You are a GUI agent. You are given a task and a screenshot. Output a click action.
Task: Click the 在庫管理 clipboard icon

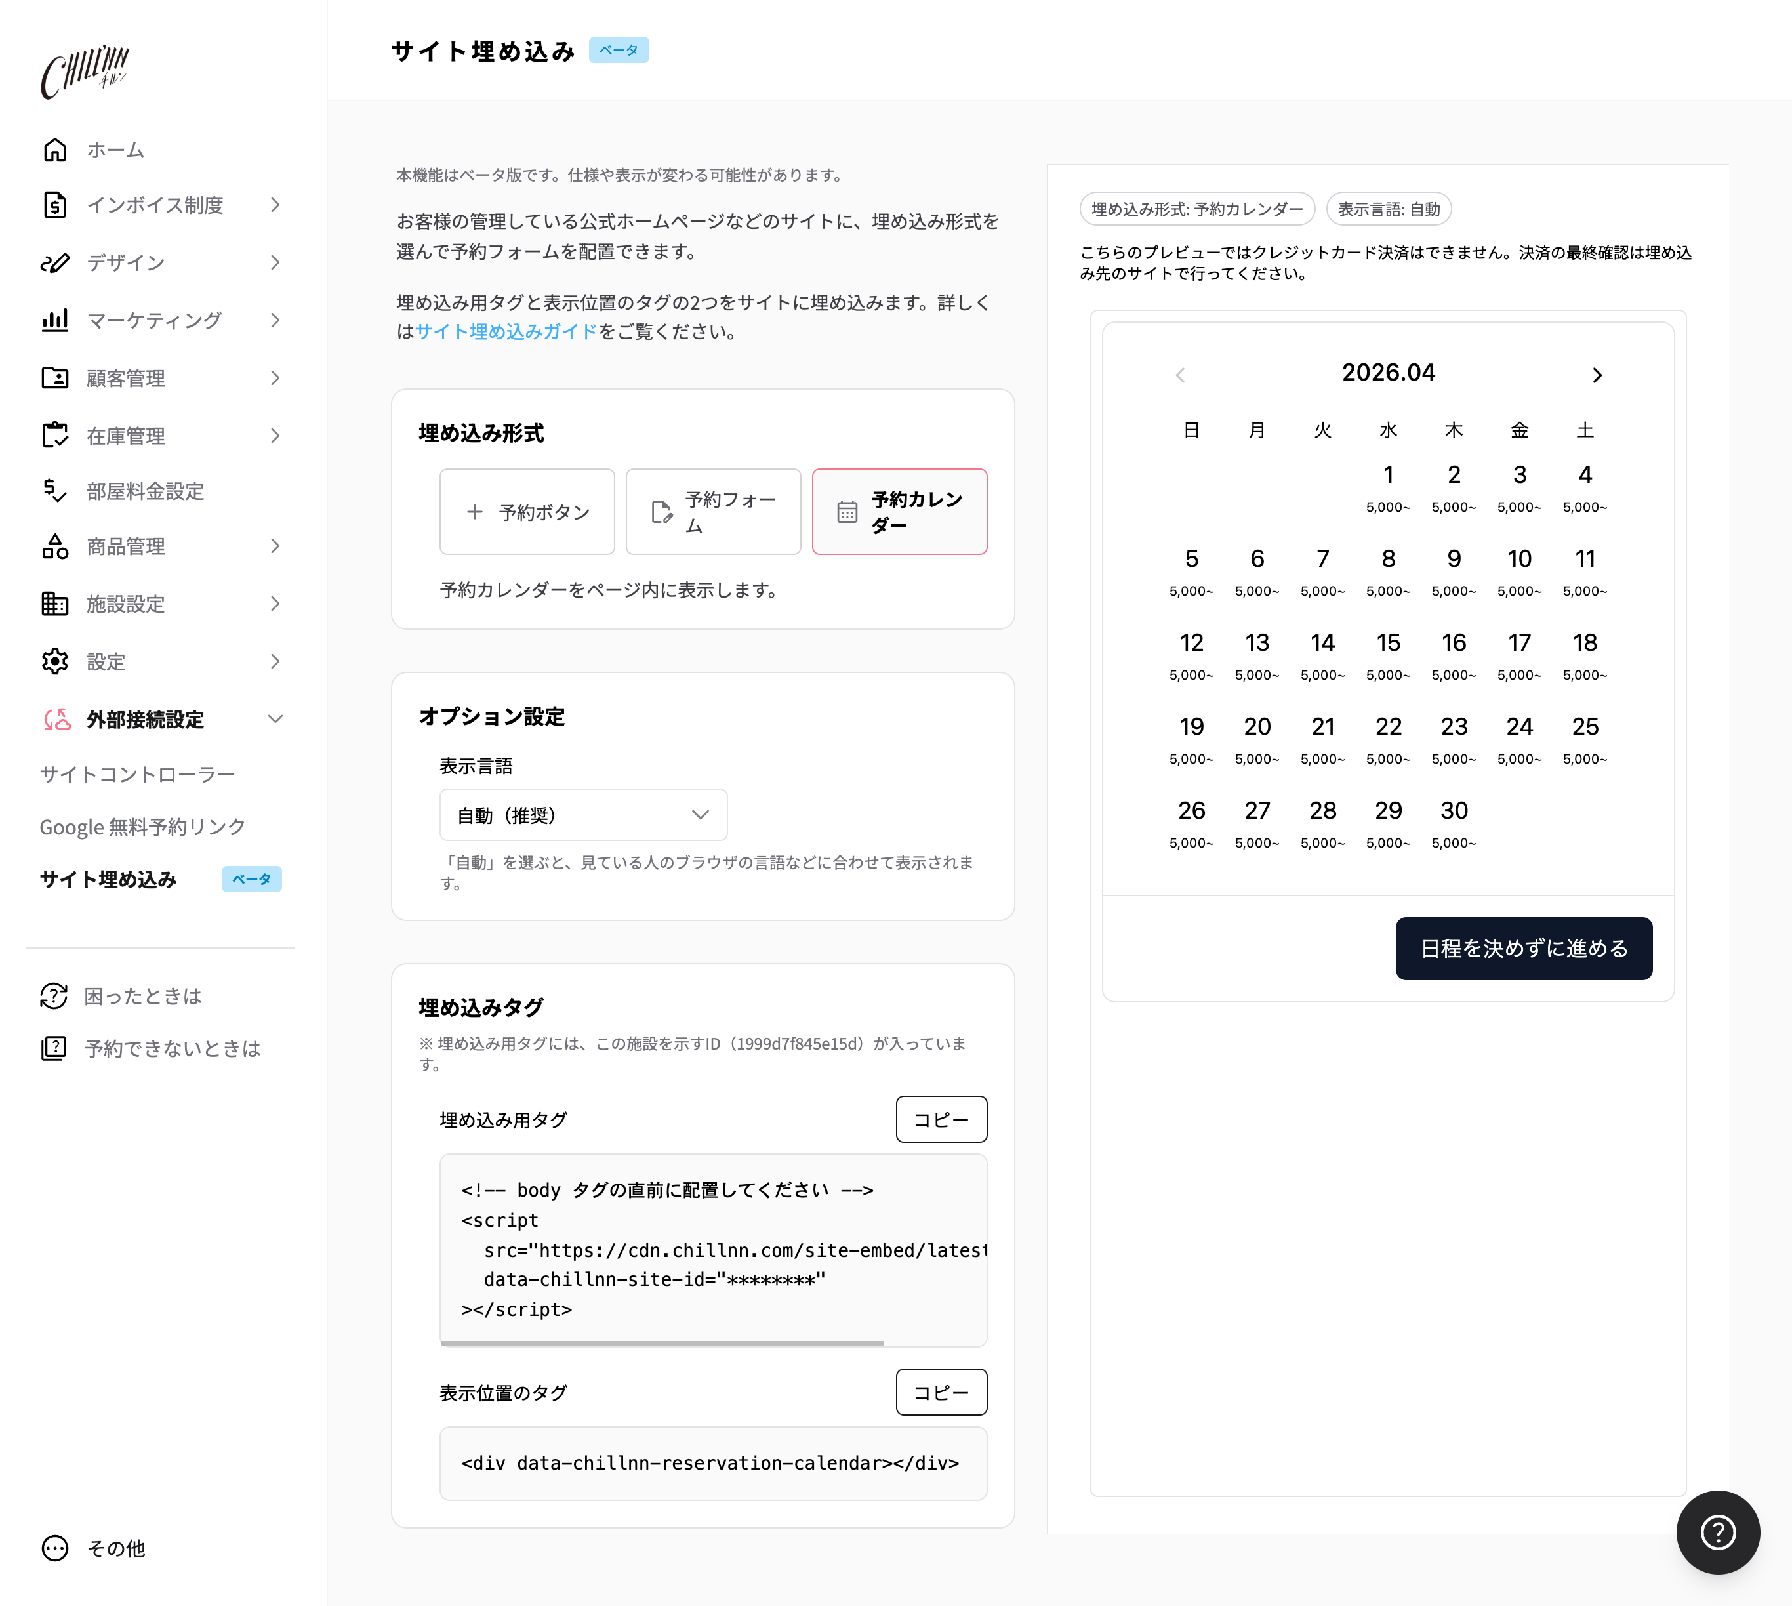point(54,435)
